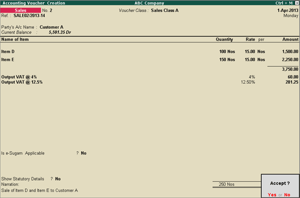Click the voucher date 1-Apr-2013
The image size is (300, 198).
click(x=287, y=10)
